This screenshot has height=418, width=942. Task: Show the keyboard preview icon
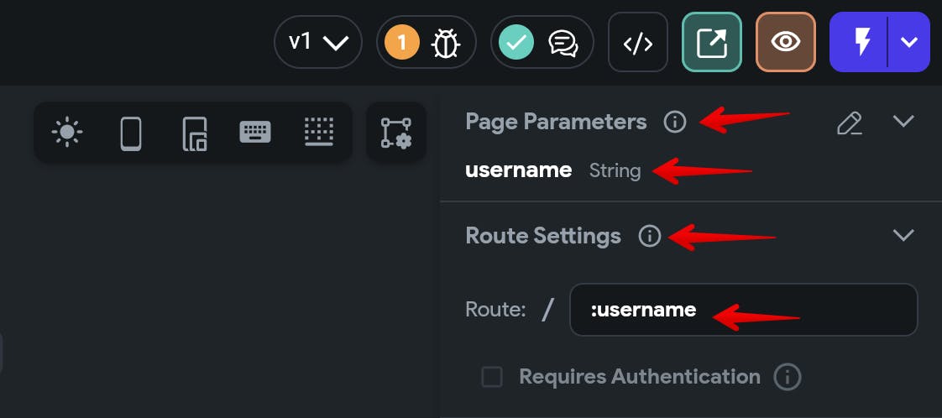tap(255, 132)
